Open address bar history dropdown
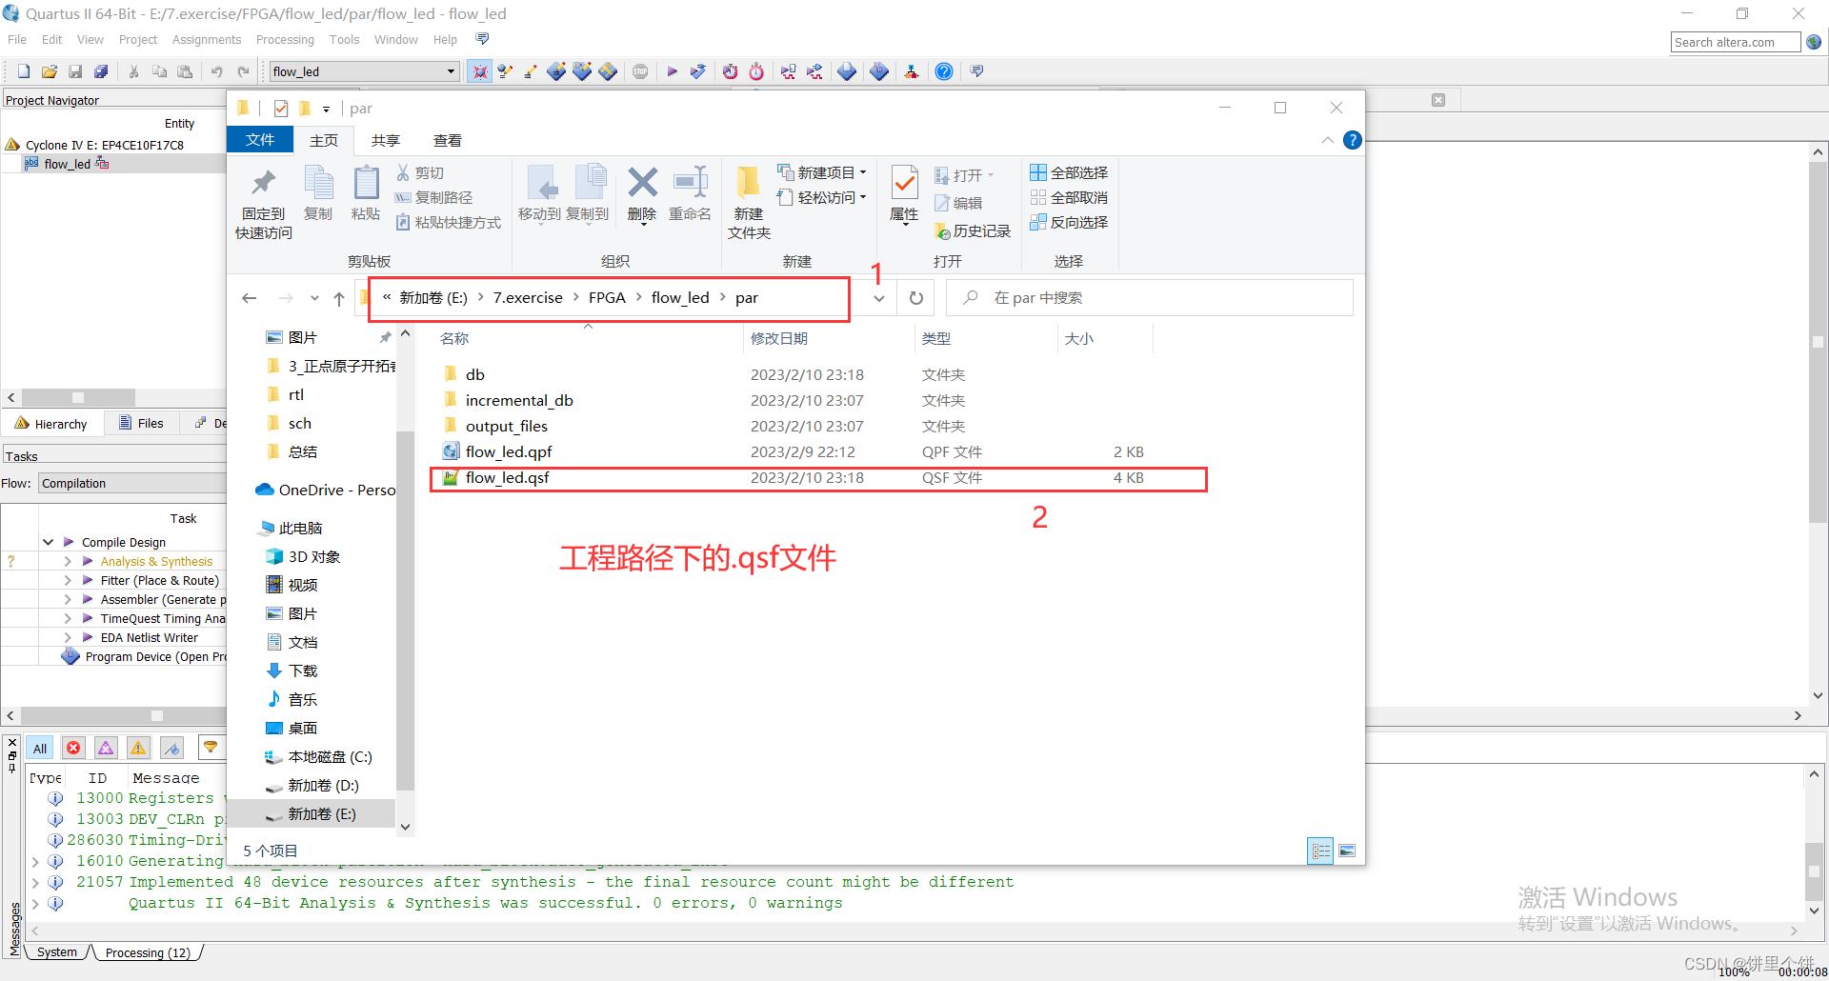The image size is (1829, 981). click(879, 298)
